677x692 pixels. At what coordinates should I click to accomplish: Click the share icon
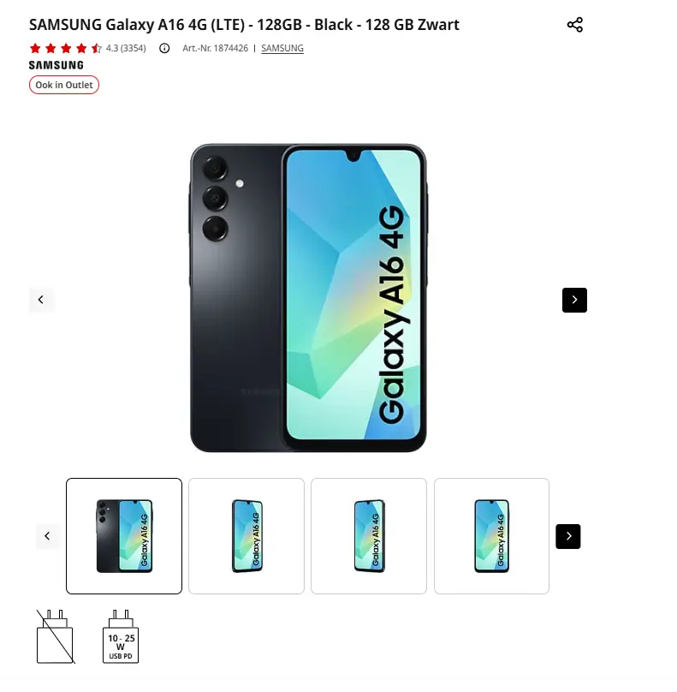(574, 25)
